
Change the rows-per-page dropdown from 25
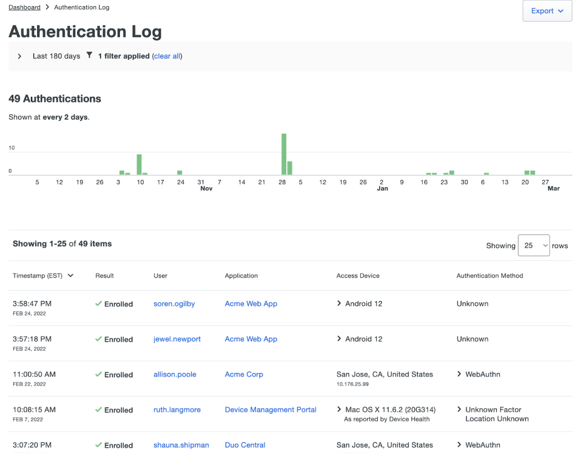pyautogui.click(x=534, y=245)
